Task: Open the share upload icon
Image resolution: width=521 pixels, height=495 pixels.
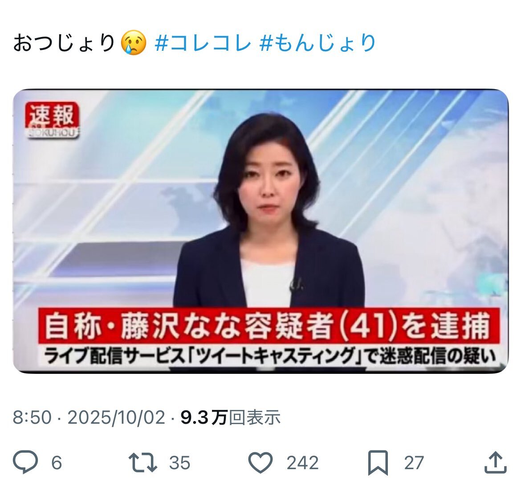Action: click(x=496, y=462)
